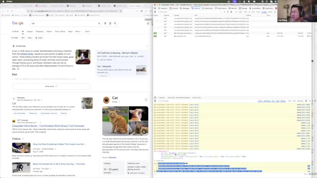Toggle the XHR request filter

tap(253, 12)
